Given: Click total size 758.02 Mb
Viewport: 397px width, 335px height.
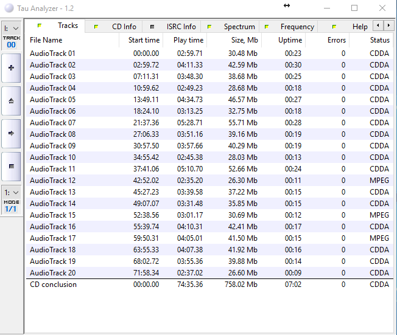Looking at the screenshot, I should 241,285.
